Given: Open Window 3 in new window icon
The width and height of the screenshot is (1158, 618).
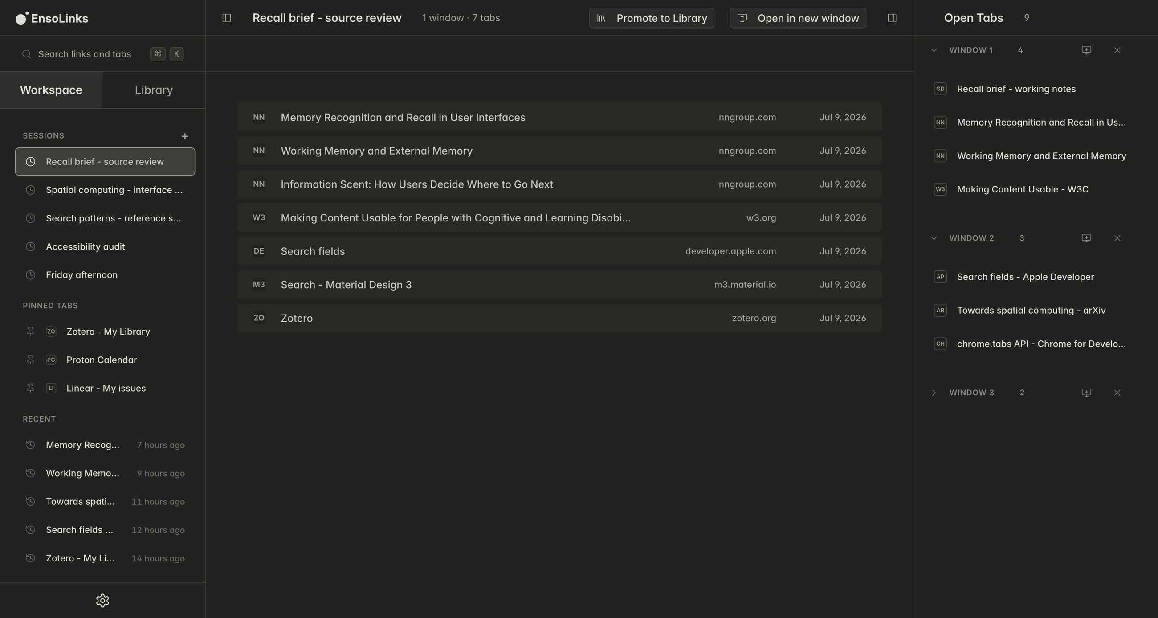Looking at the screenshot, I should [1086, 393].
